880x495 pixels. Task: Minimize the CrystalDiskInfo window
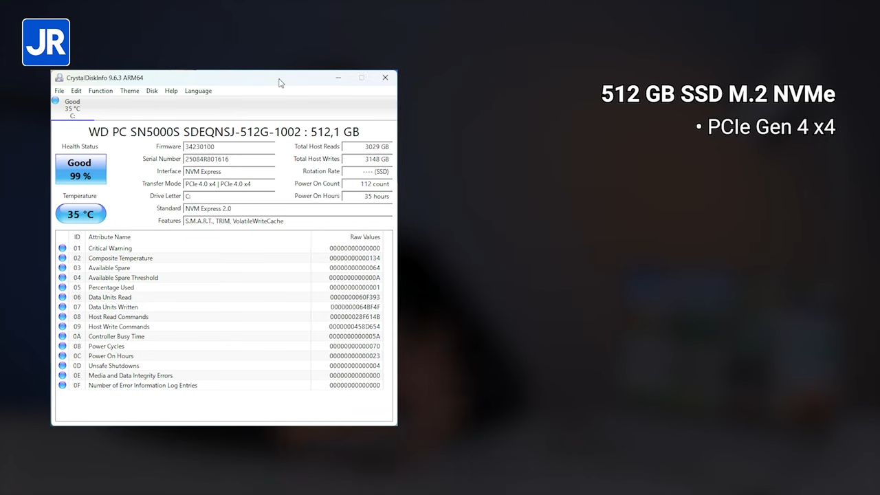[338, 78]
